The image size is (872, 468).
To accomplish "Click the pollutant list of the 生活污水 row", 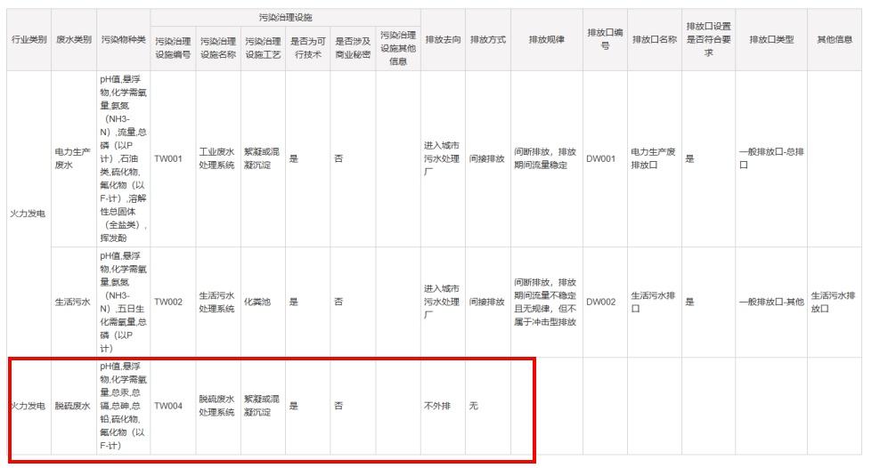I will pyautogui.click(x=124, y=302).
